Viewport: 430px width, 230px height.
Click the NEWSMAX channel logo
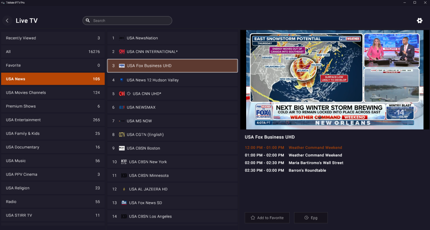(x=122, y=107)
